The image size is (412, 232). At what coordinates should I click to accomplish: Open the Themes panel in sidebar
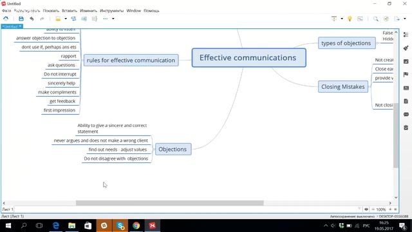click(x=406, y=88)
